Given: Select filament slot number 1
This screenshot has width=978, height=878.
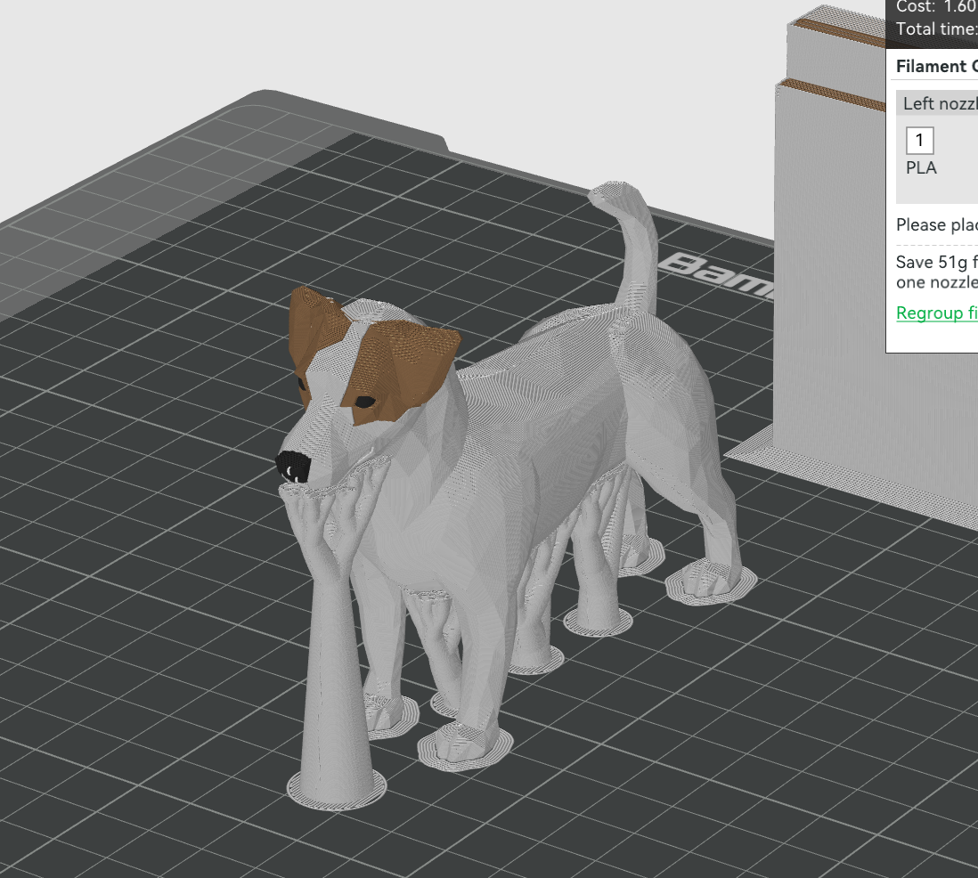Looking at the screenshot, I should pos(919,141).
